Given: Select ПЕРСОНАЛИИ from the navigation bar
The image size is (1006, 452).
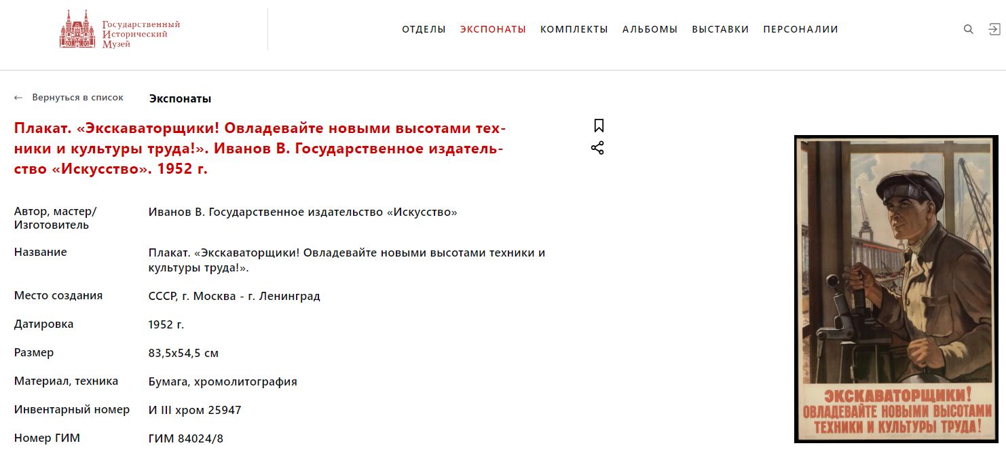Looking at the screenshot, I should click(800, 29).
